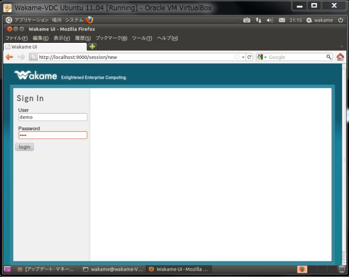
Task: Open the 場所 menu in top panel
Action: 56,20
